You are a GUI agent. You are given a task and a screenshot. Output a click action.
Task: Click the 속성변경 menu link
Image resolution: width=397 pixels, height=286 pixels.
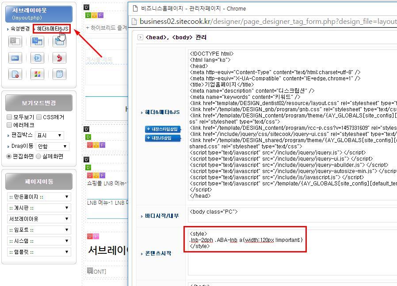pos(20,29)
